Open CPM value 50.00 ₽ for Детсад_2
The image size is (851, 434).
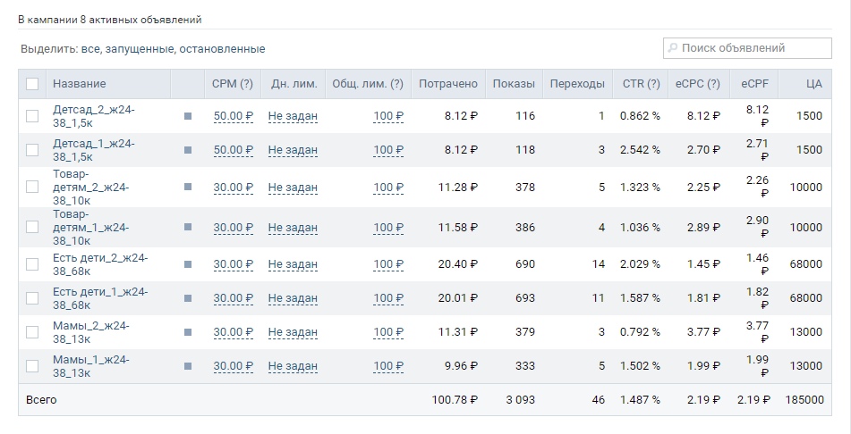pyautogui.click(x=233, y=116)
